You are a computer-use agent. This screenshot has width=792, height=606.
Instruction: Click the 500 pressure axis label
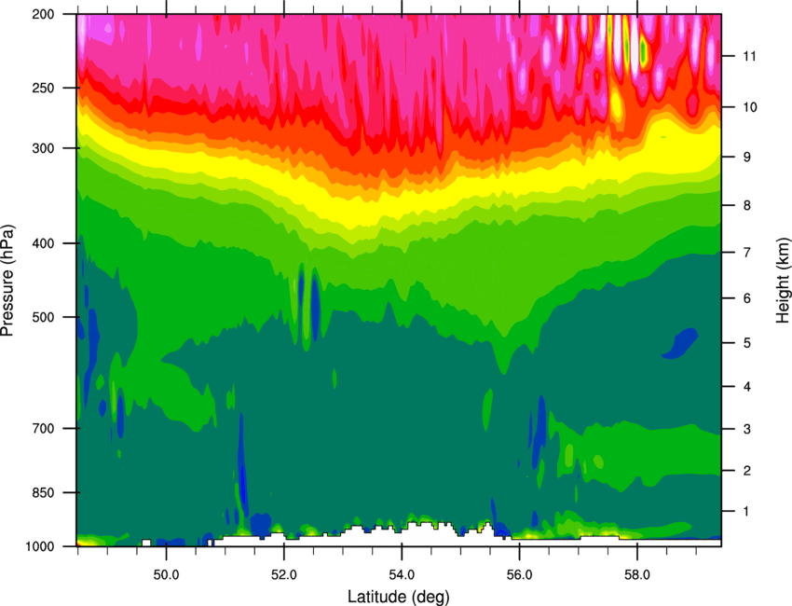pyautogui.click(x=43, y=317)
